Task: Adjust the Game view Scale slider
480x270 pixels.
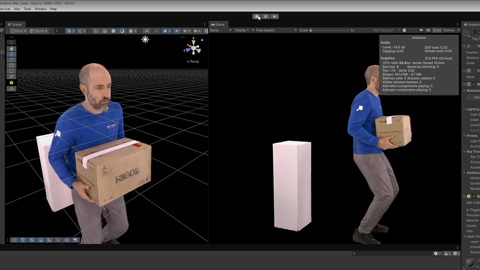Action: pos(330,30)
